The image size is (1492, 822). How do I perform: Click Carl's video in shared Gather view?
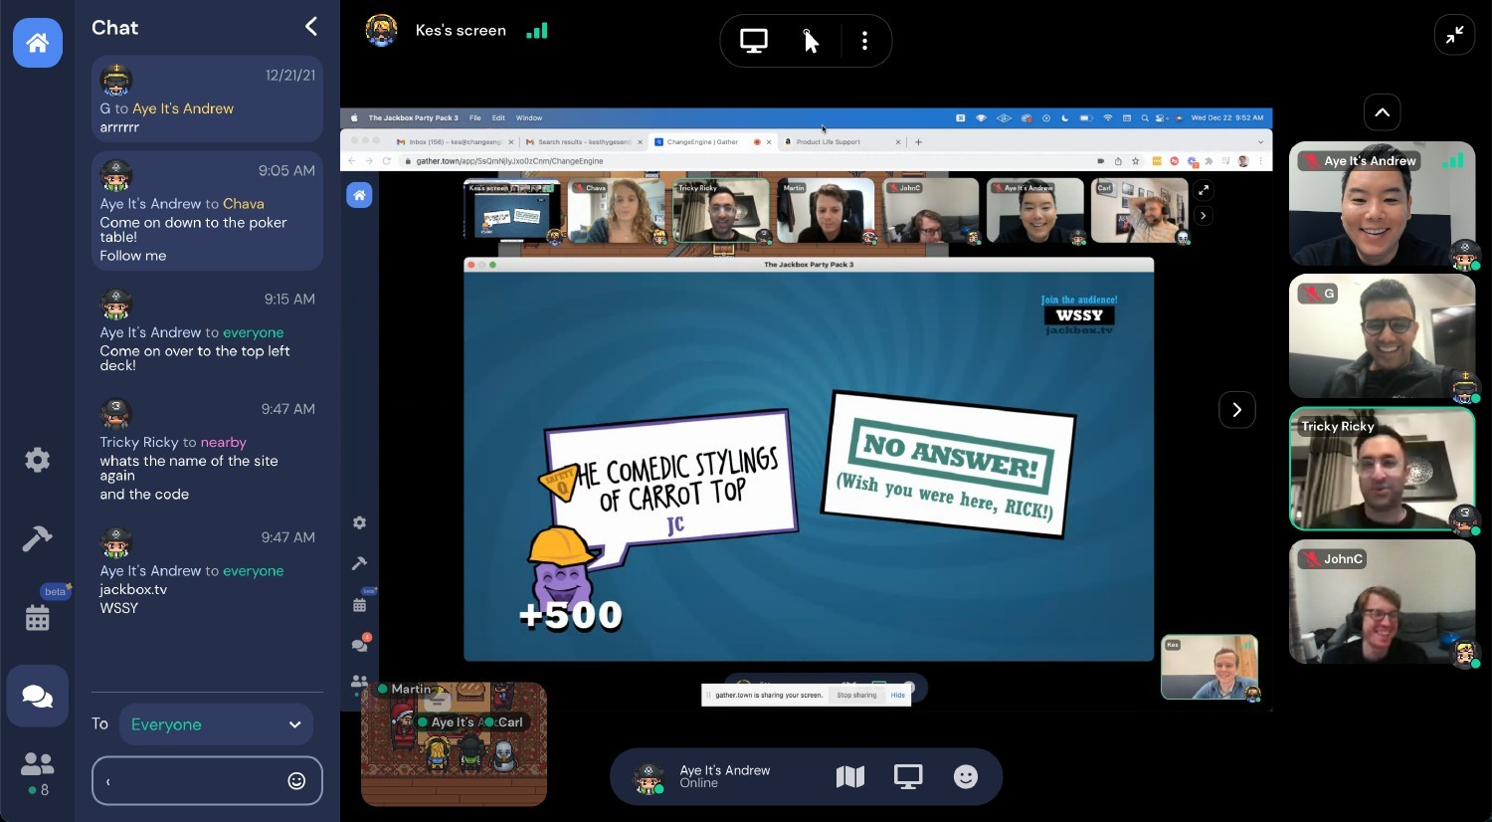coord(1140,211)
